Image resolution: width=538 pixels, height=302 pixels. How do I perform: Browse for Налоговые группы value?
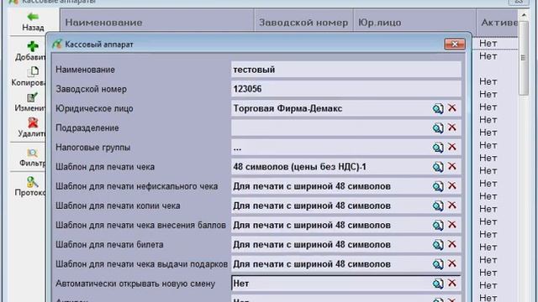click(x=438, y=148)
